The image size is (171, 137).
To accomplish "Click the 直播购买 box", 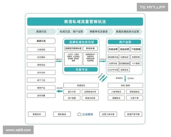I will pos(116,98).
